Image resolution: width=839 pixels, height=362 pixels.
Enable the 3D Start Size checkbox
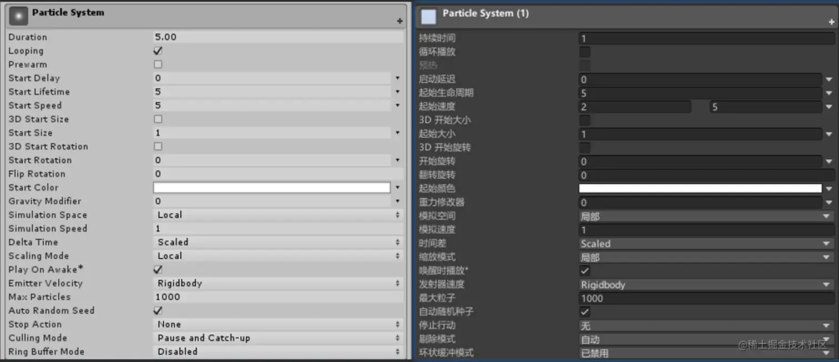pyautogui.click(x=158, y=119)
